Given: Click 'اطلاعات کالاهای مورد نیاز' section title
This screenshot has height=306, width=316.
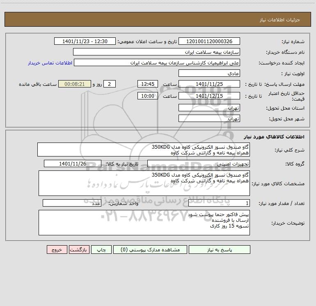Looking at the screenshot, I should pos(274,137).
